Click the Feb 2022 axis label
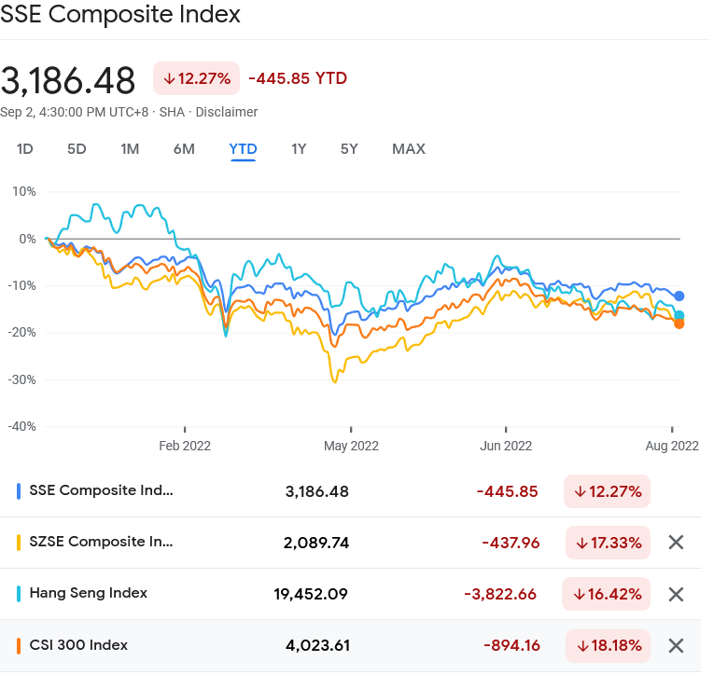The width and height of the screenshot is (714, 675). [185, 446]
